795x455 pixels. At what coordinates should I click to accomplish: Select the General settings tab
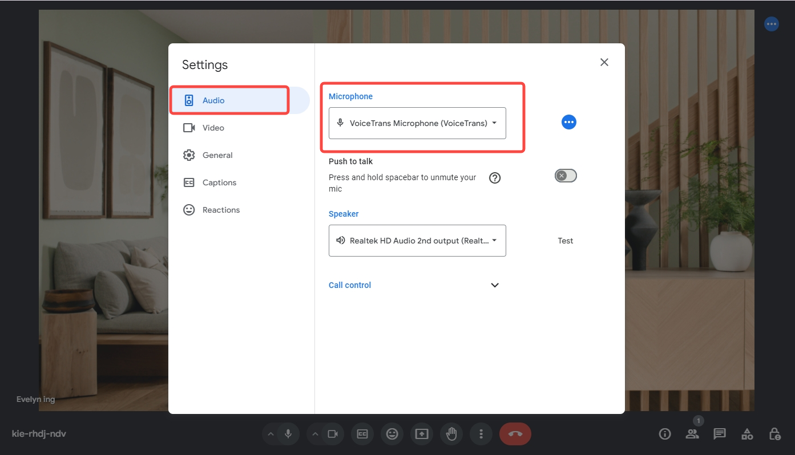click(217, 155)
